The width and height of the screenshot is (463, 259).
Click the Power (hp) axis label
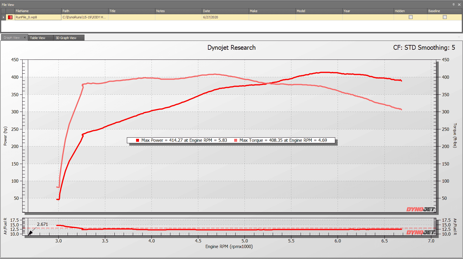tap(5, 136)
